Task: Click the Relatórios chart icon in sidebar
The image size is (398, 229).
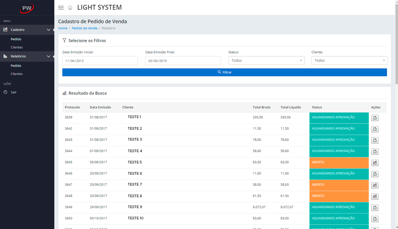Action: point(5,56)
